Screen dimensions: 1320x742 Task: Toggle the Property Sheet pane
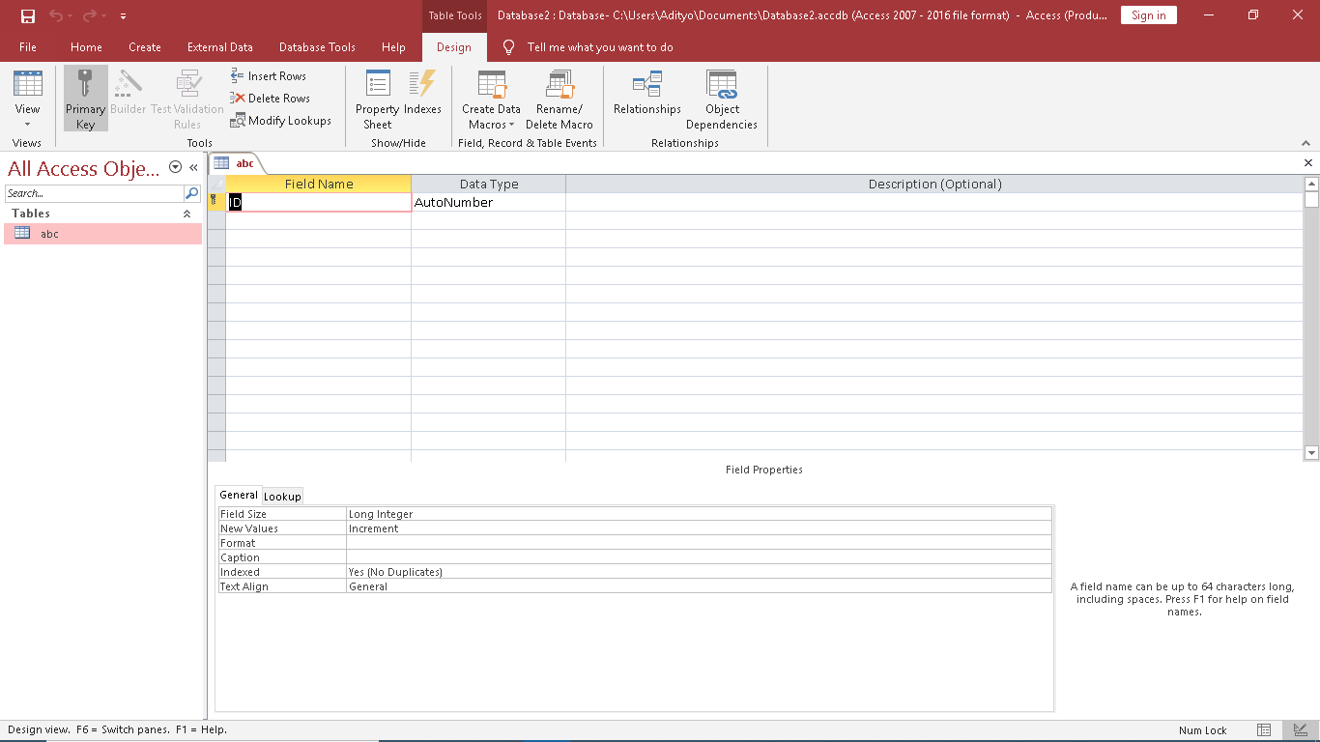pyautogui.click(x=377, y=99)
